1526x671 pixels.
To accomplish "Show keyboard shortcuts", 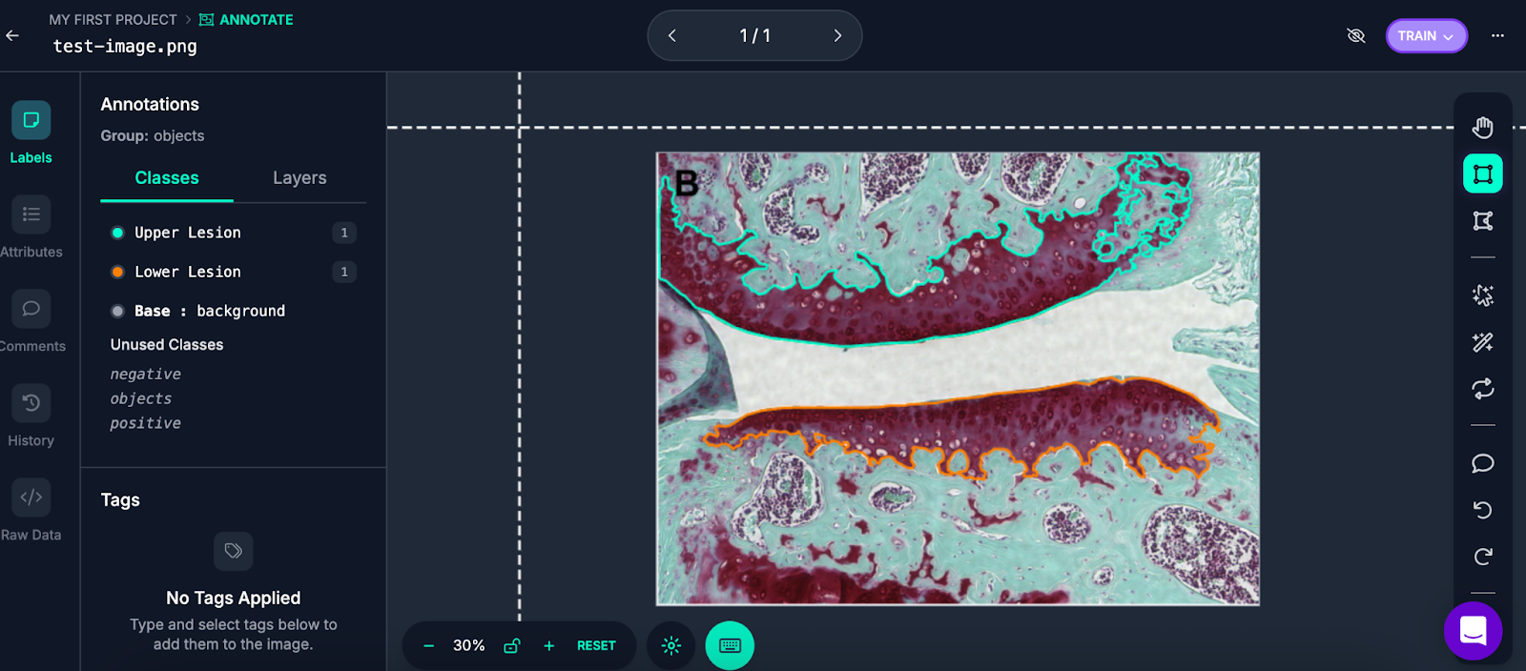I will click(x=730, y=645).
